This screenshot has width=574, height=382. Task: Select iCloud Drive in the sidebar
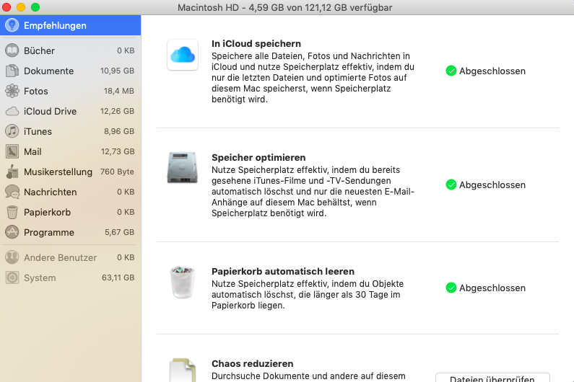tap(50, 112)
